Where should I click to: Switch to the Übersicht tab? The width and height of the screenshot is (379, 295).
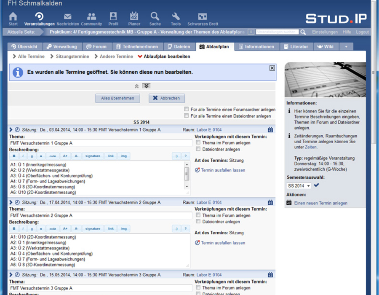coord(25,47)
